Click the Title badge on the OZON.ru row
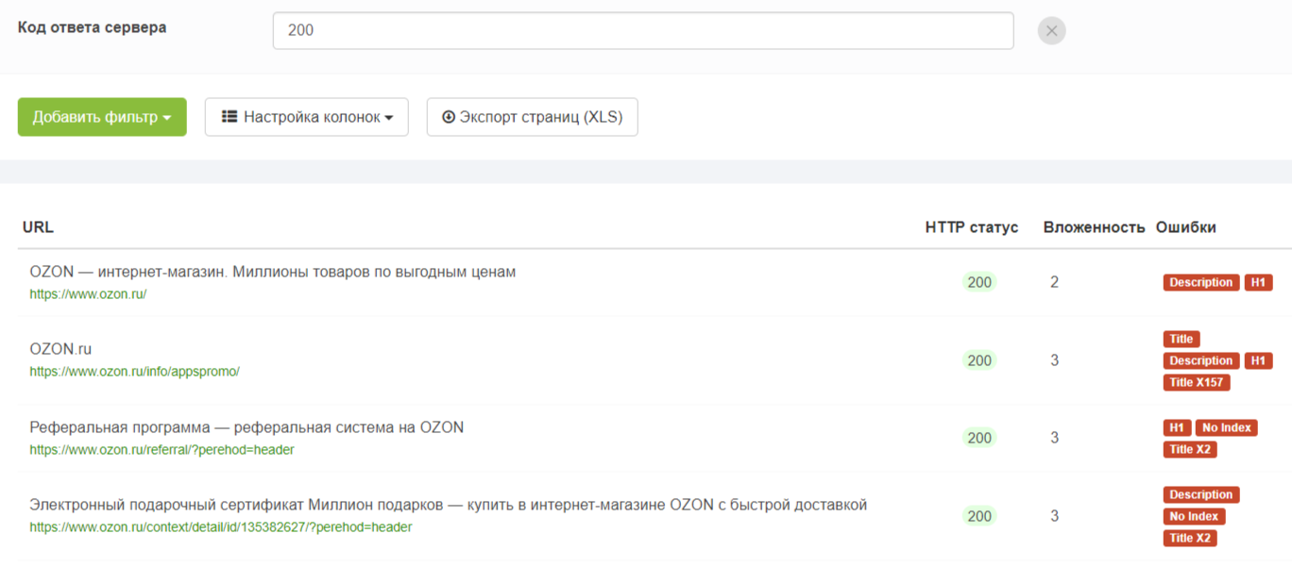1292x567 pixels. point(1181,339)
